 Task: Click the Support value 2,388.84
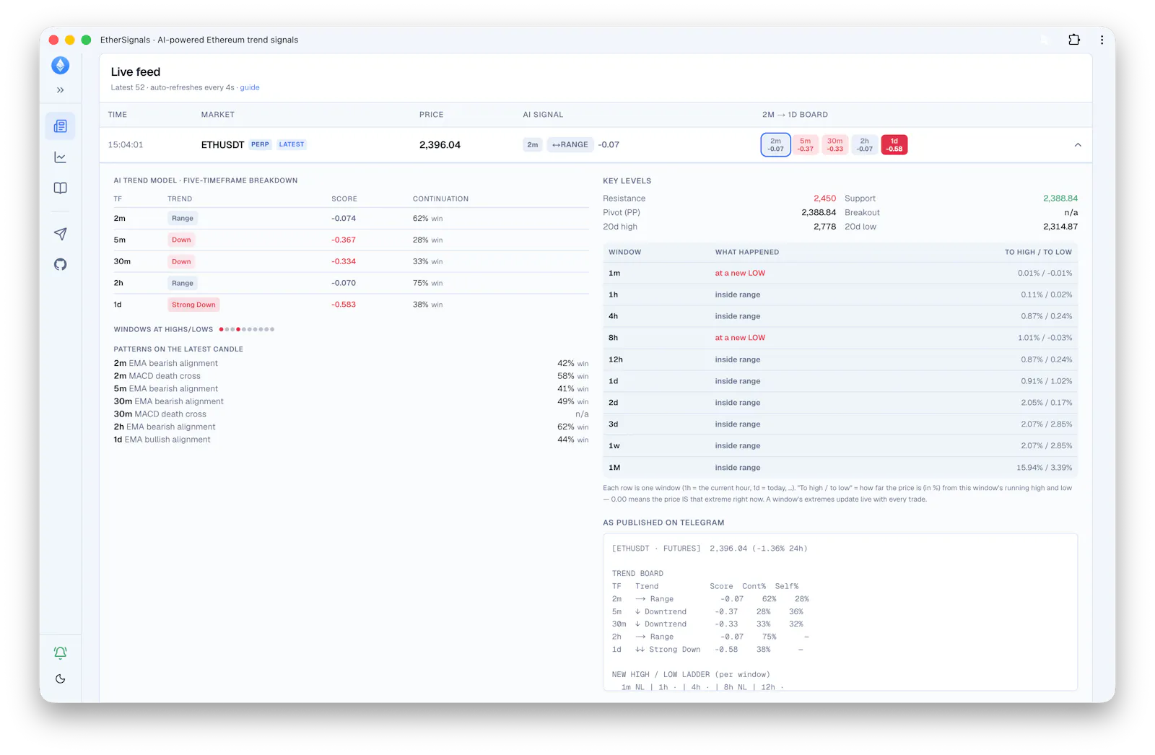pyautogui.click(x=1060, y=198)
